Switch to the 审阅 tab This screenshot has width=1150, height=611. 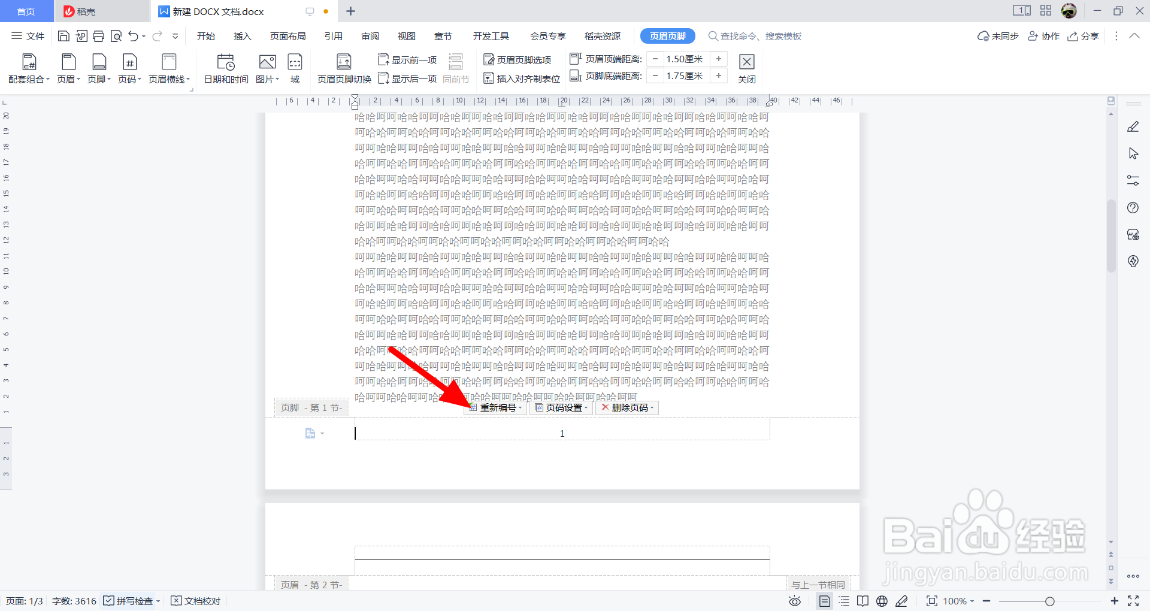pos(370,37)
